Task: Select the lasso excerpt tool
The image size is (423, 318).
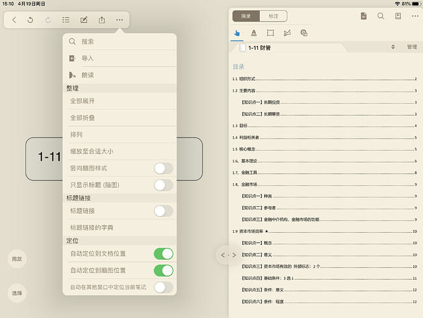Action: (x=287, y=33)
